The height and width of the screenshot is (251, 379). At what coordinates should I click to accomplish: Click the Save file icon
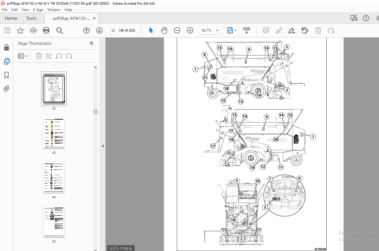click(x=7, y=30)
